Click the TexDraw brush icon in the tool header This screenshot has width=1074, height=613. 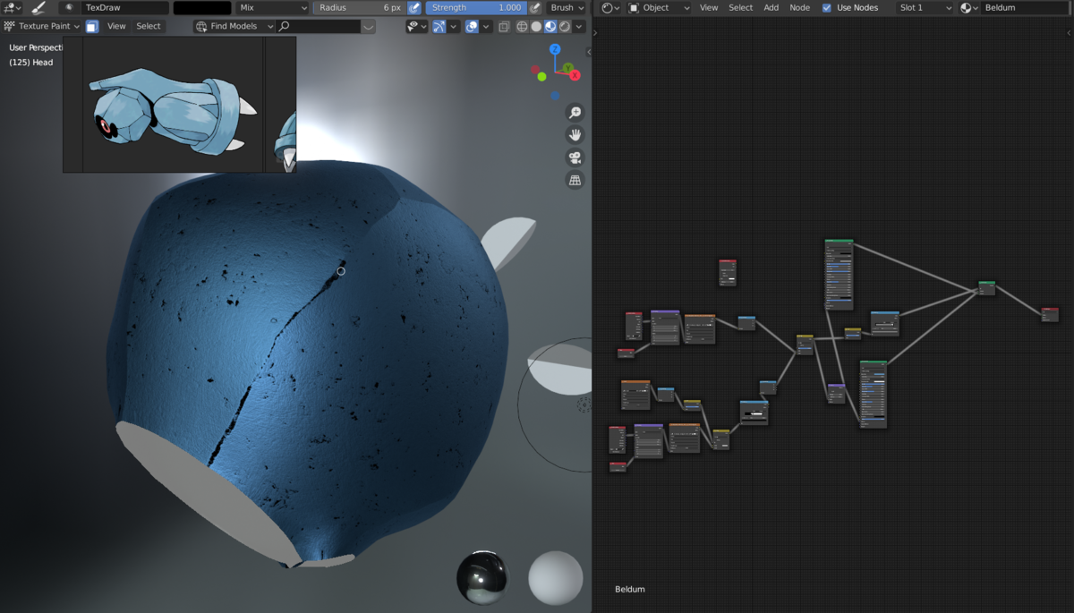click(x=38, y=7)
